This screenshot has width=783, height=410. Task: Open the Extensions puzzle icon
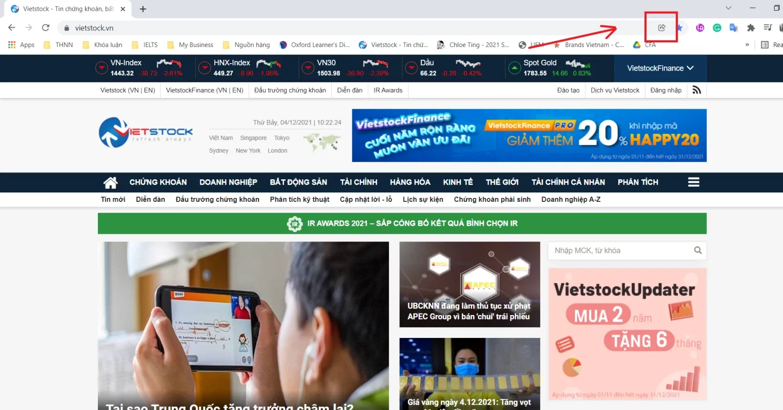(x=751, y=28)
